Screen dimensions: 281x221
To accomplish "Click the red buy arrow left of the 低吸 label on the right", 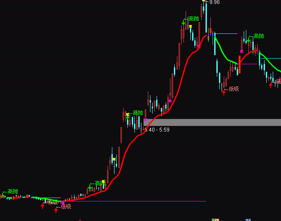I will pos(224,92).
